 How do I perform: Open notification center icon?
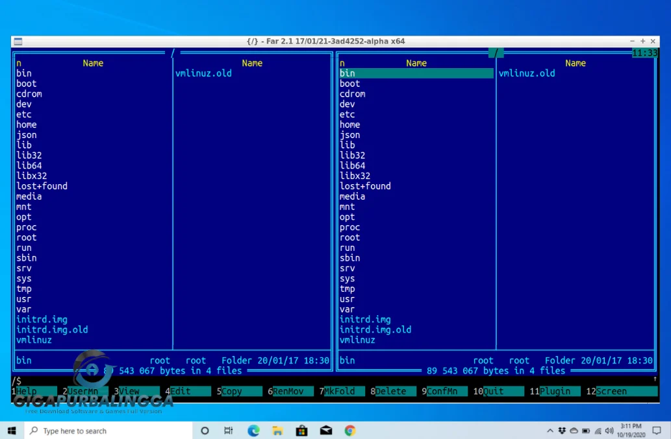pyautogui.click(x=657, y=431)
